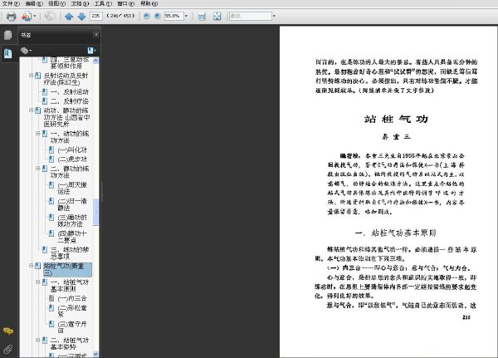This screenshot has height=358, width=498.
Task: Select bookmark 一、动功的练功方法
Action: tap(70, 137)
